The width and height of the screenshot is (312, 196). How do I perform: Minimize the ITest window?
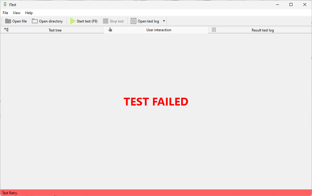point(277,4)
